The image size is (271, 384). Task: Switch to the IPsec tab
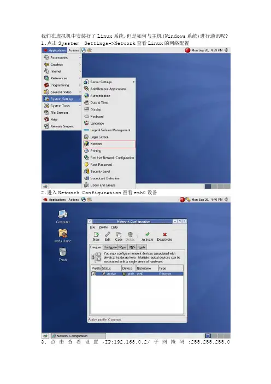122,247
